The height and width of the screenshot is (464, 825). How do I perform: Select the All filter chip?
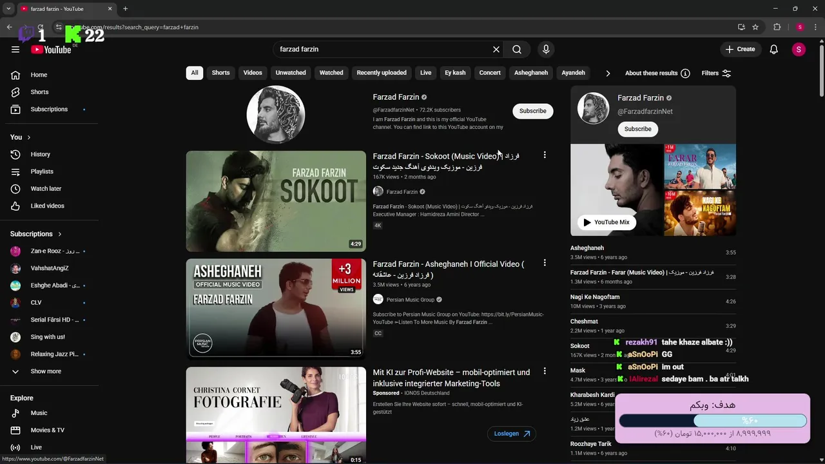click(194, 73)
